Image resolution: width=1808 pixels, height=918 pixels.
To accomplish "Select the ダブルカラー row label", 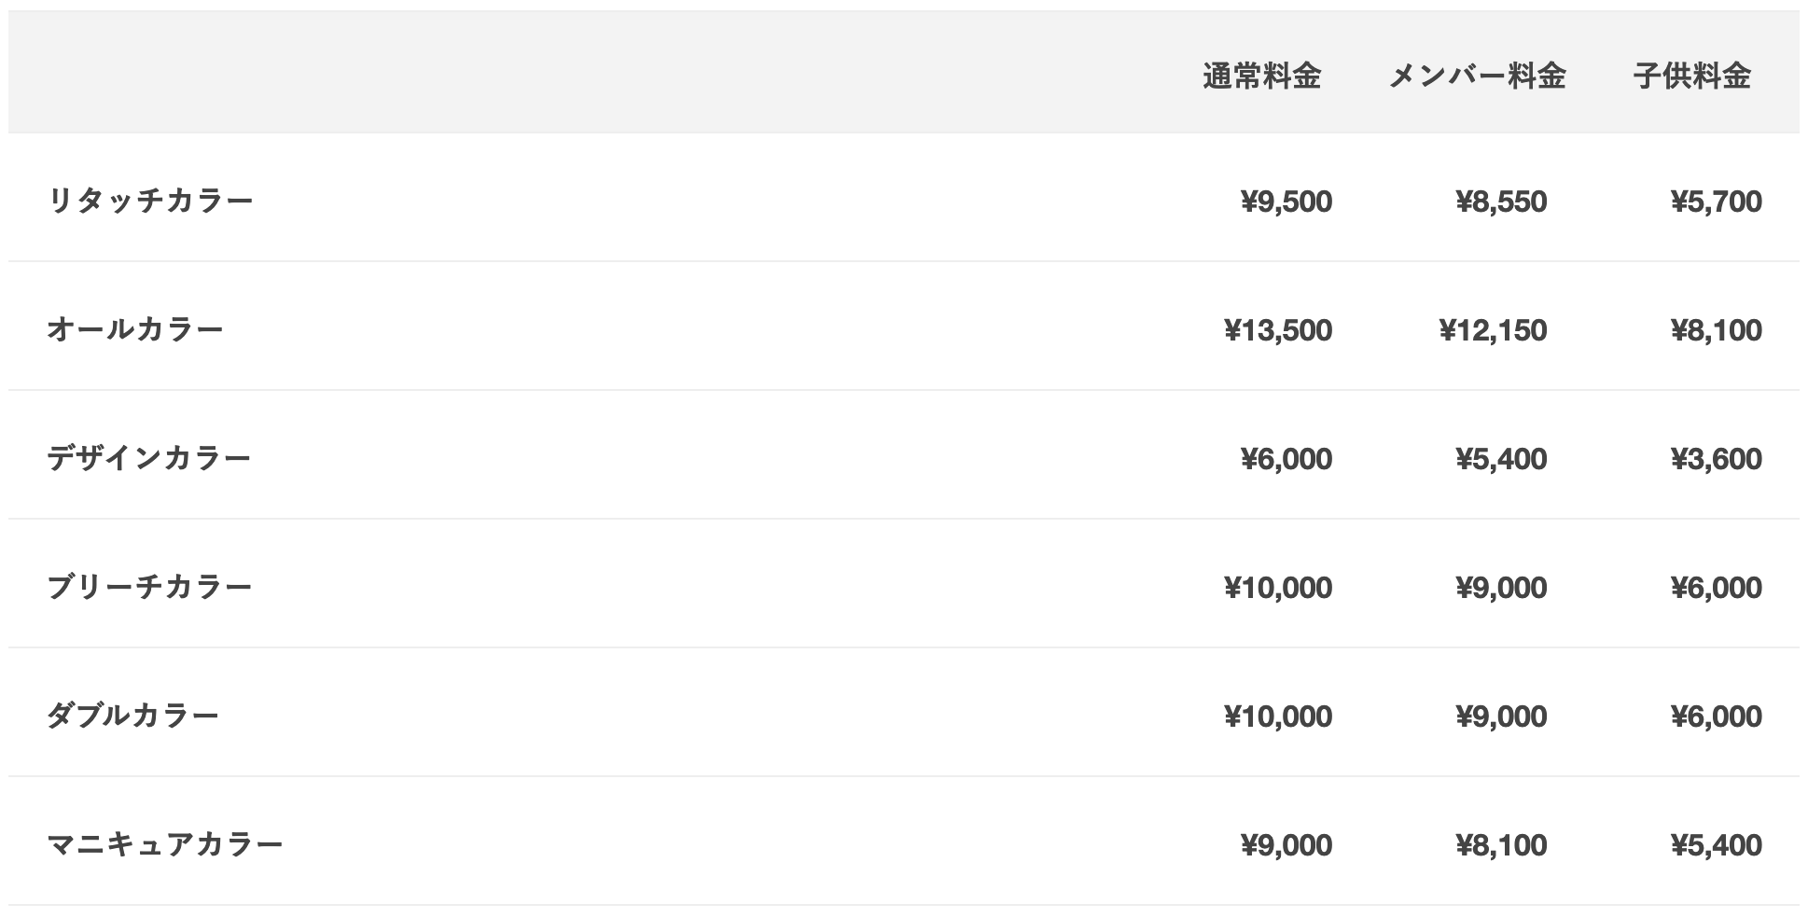I will point(132,716).
